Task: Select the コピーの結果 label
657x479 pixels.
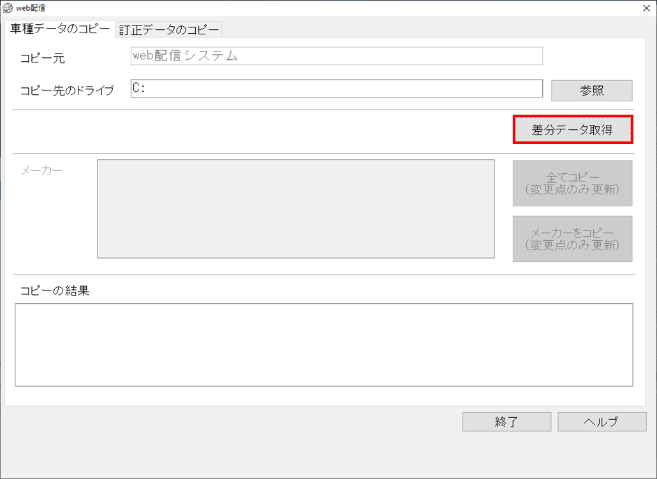Action: click(x=55, y=290)
